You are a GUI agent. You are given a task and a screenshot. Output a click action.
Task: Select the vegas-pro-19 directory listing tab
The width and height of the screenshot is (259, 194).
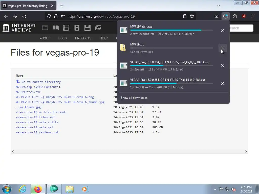coord(28,6)
